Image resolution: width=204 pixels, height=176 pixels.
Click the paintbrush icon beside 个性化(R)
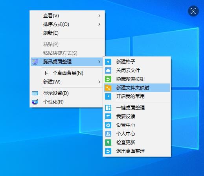point(35,102)
